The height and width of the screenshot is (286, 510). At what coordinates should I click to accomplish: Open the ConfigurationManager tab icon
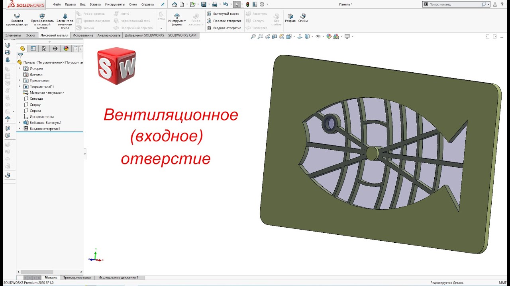click(x=44, y=48)
